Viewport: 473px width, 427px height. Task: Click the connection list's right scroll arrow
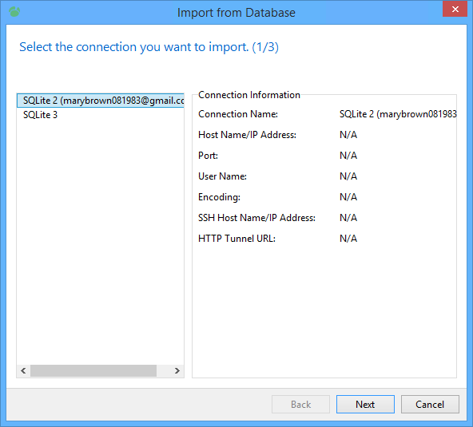tap(177, 370)
